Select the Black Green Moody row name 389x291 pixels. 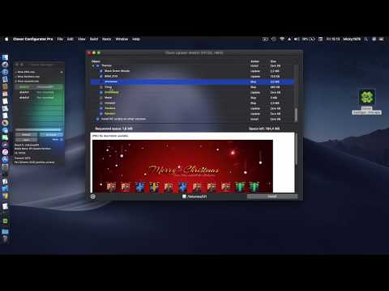pos(117,71)
